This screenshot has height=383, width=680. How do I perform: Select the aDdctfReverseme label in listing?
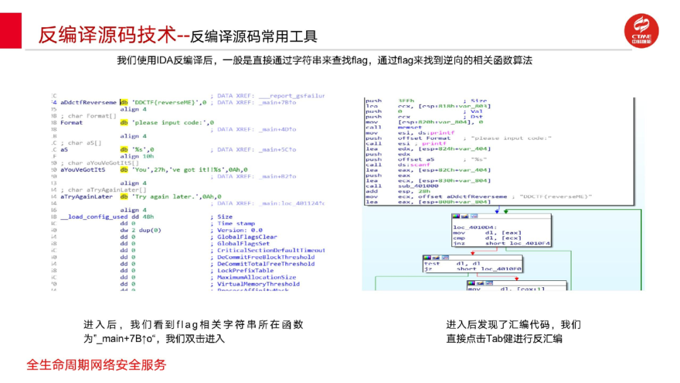[89, 103]
